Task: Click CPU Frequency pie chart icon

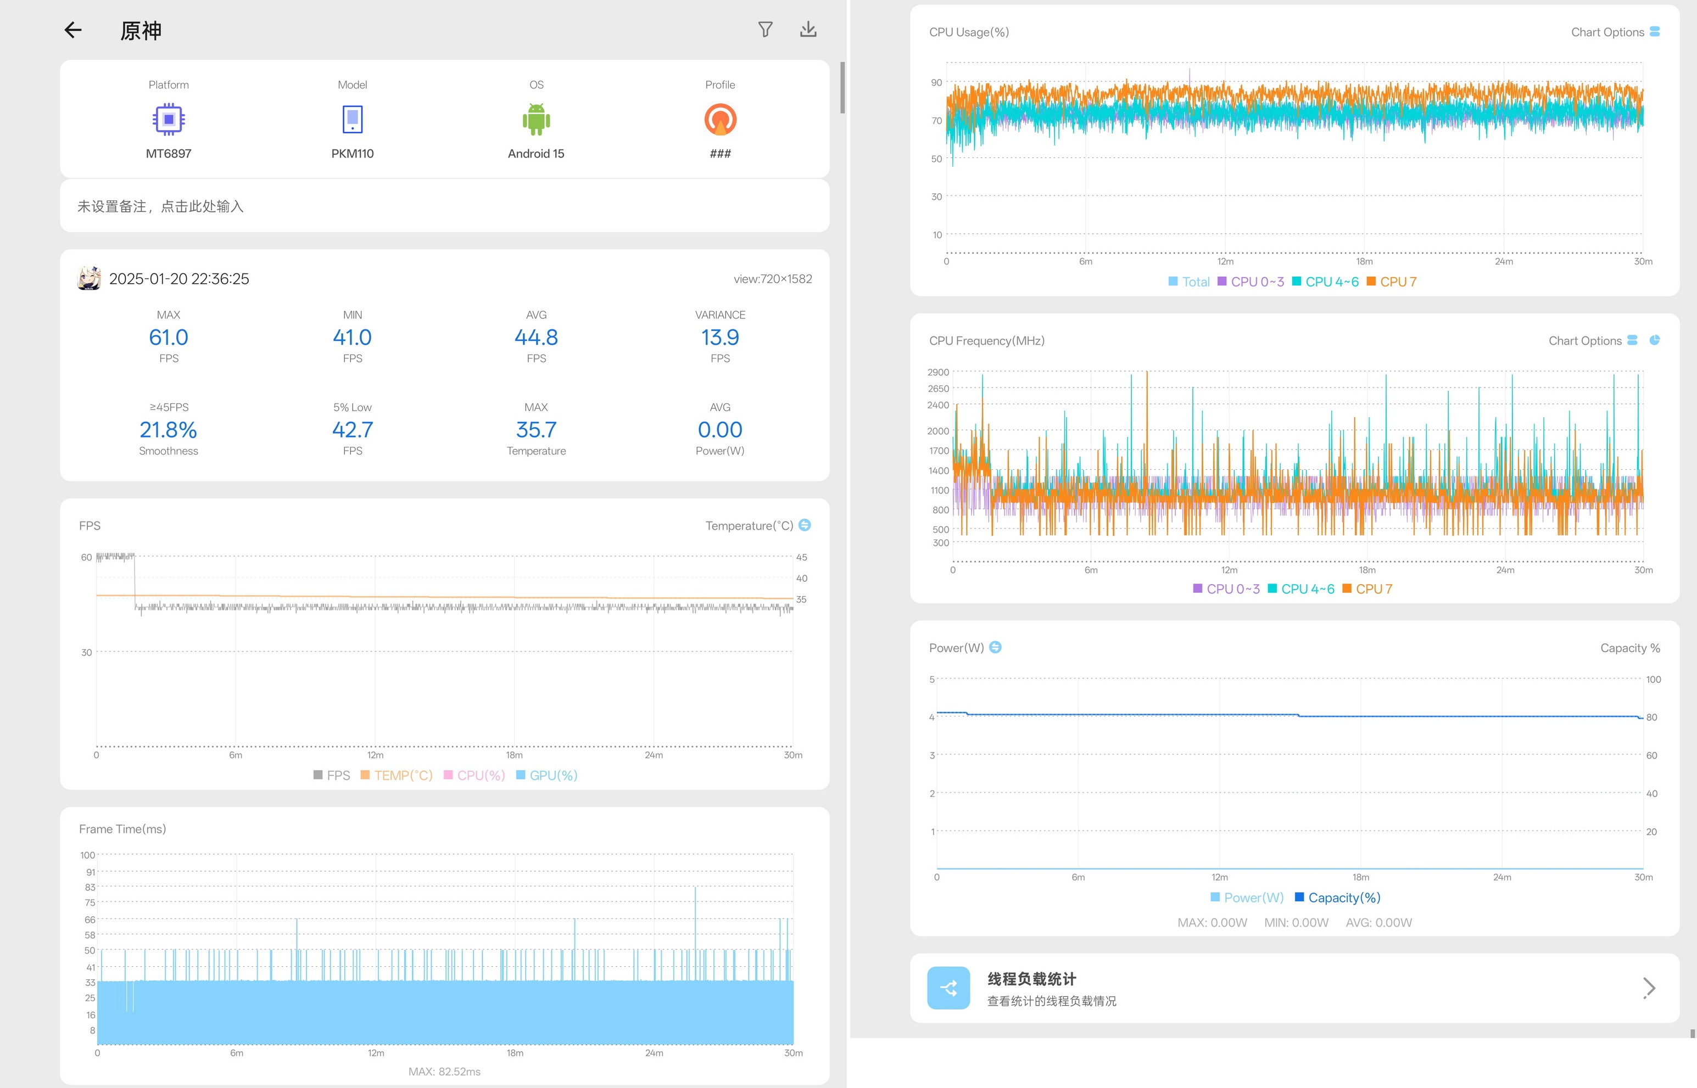Action: [1655, 340]
